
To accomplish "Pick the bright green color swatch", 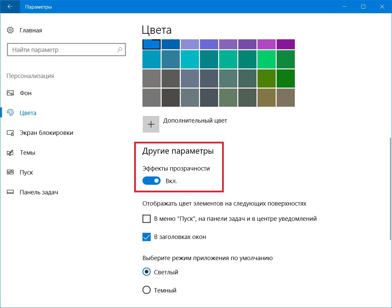I will 266,59.
